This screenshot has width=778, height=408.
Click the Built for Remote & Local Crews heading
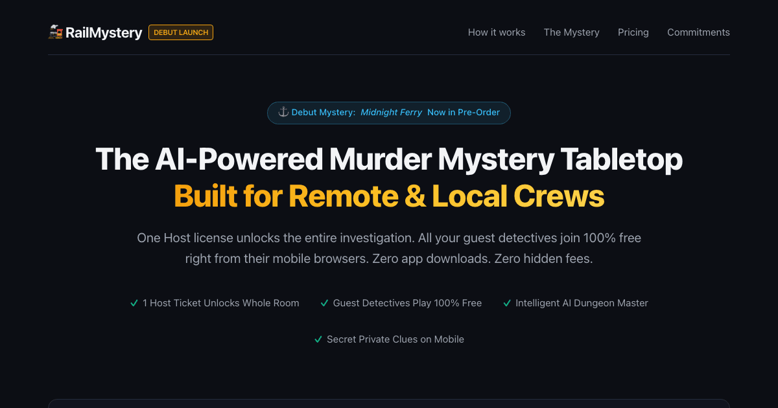click(389, 196)
